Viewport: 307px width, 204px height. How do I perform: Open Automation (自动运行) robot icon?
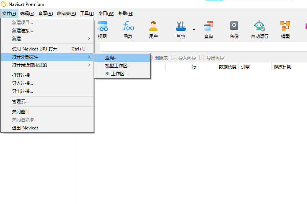point(259,26)
